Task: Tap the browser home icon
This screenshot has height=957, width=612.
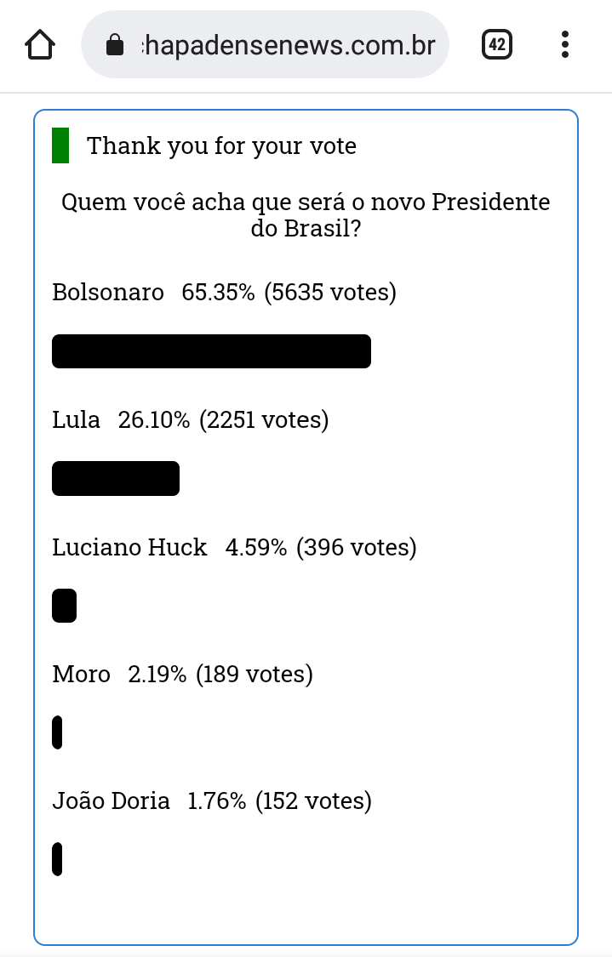Action: [x=40, y=44]
